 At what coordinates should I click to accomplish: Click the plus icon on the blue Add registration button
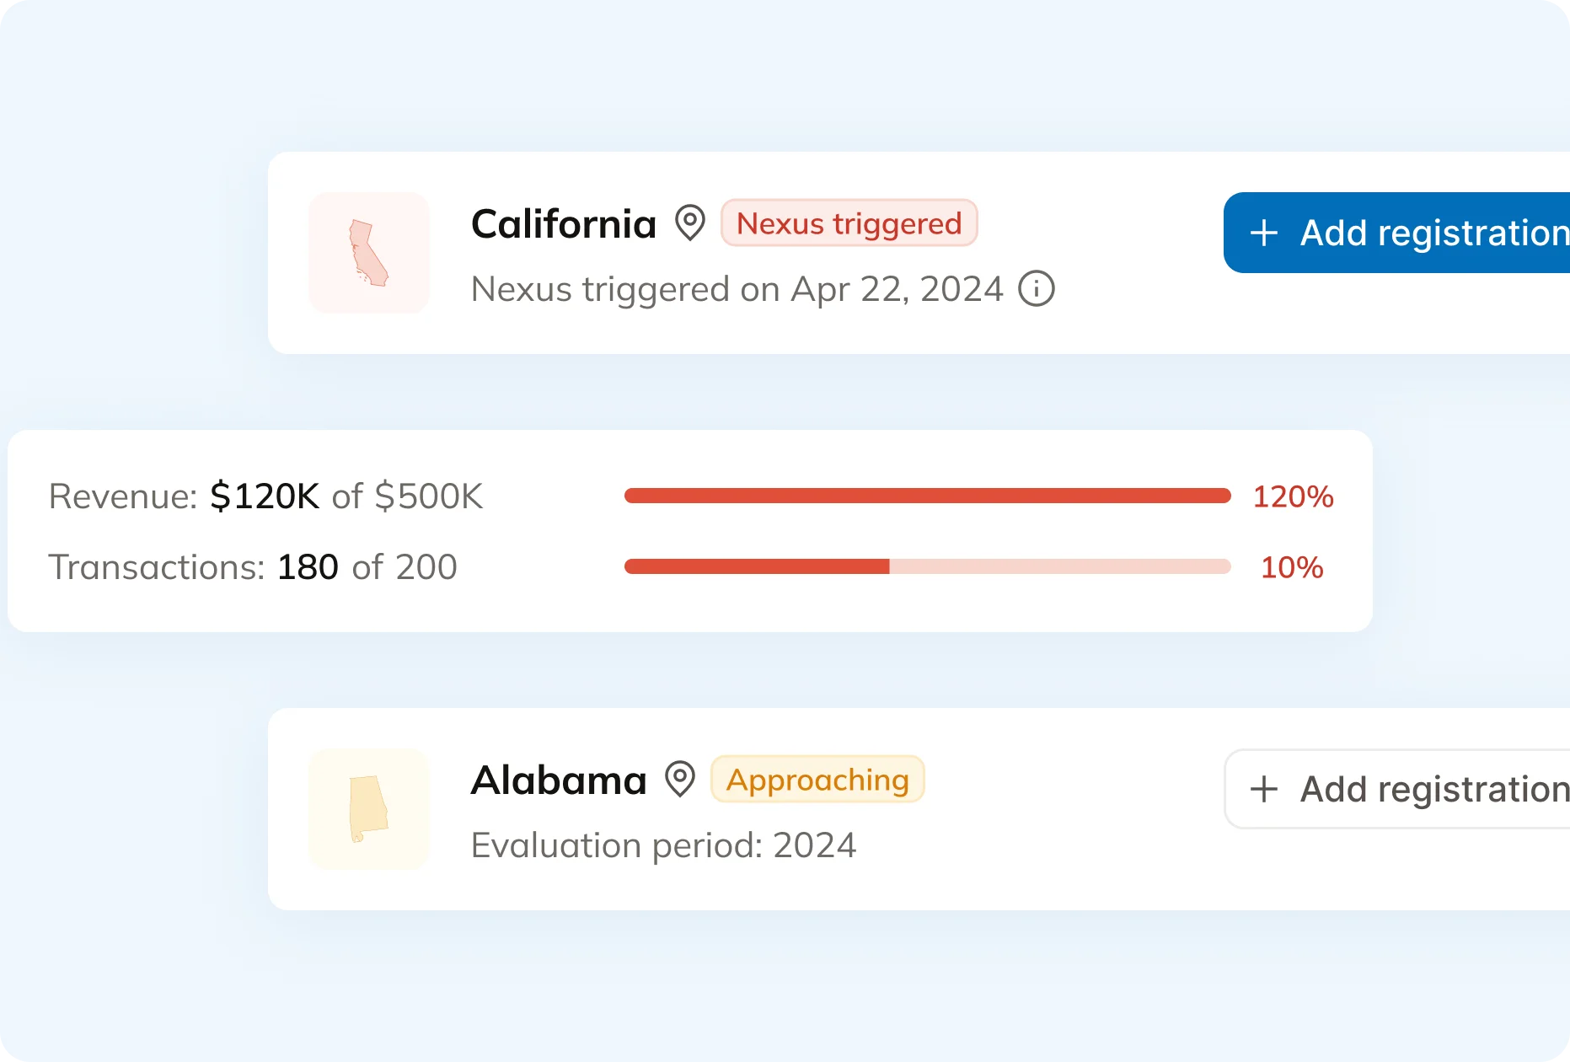point(1264,233)
